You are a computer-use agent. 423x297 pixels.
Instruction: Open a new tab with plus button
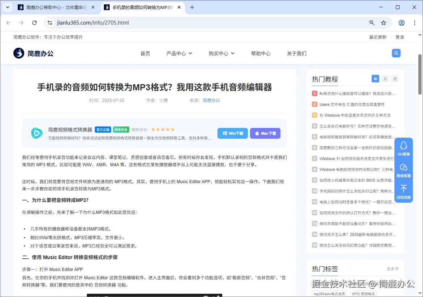(x=192, y=7)
